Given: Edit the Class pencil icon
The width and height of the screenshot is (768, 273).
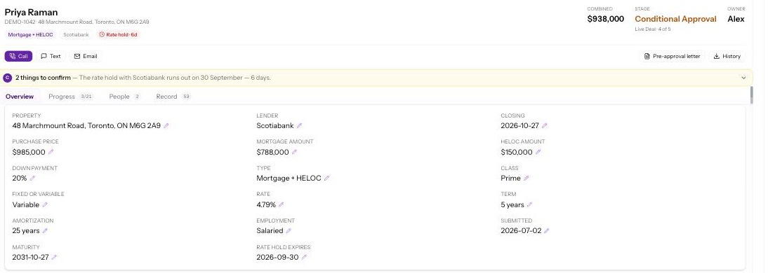Looking at the screenshot, I should [526, 178].
